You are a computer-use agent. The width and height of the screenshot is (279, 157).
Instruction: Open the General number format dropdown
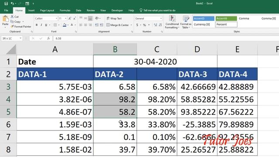click(161, 18)
